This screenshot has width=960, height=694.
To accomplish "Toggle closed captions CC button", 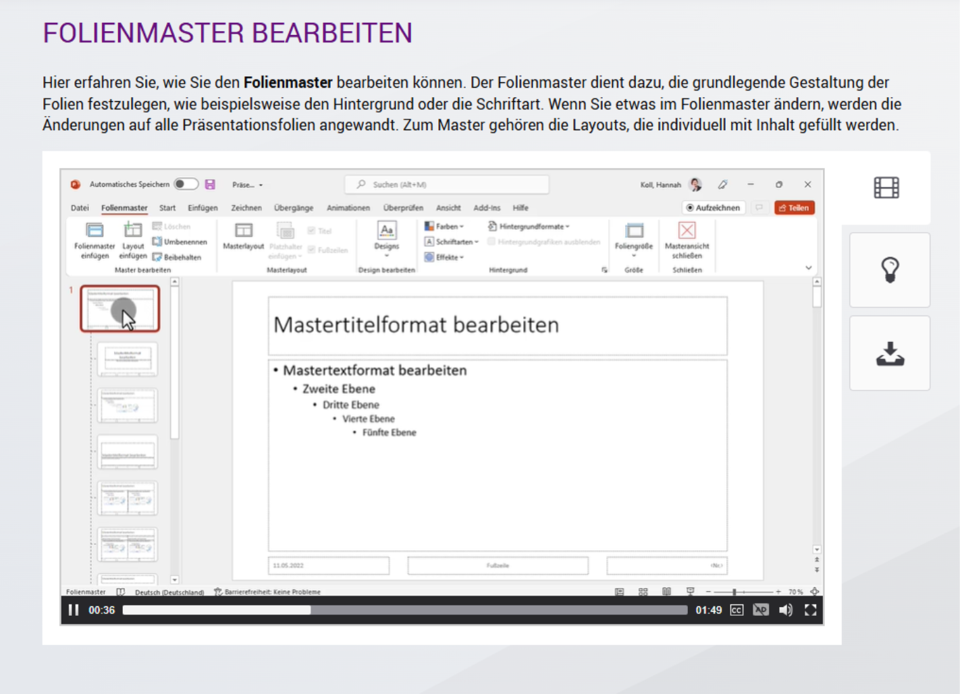I will point(737,610).
